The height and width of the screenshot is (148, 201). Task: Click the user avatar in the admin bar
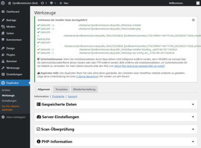(198, 3)
